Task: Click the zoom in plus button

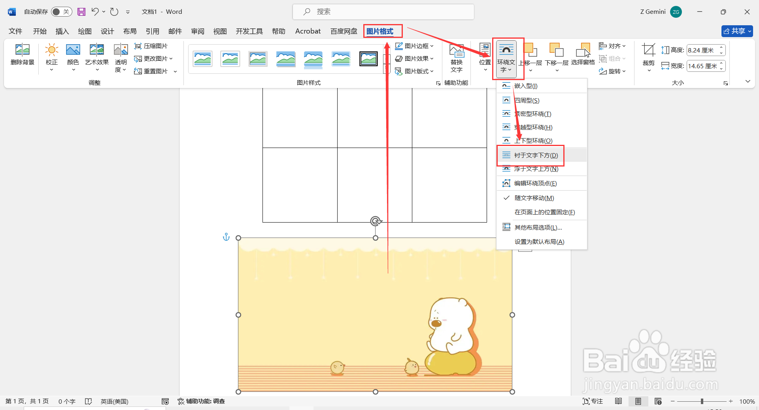Action: point(731,401)
